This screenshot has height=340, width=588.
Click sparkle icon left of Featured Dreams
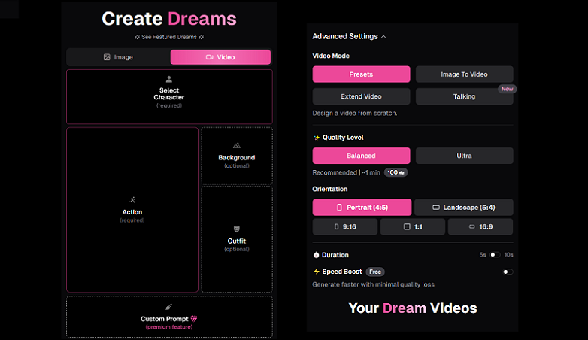tap(137, 37)
